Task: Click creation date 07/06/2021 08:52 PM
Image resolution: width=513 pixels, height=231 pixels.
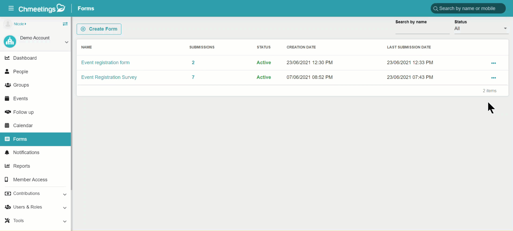Action: click(310, 77)
